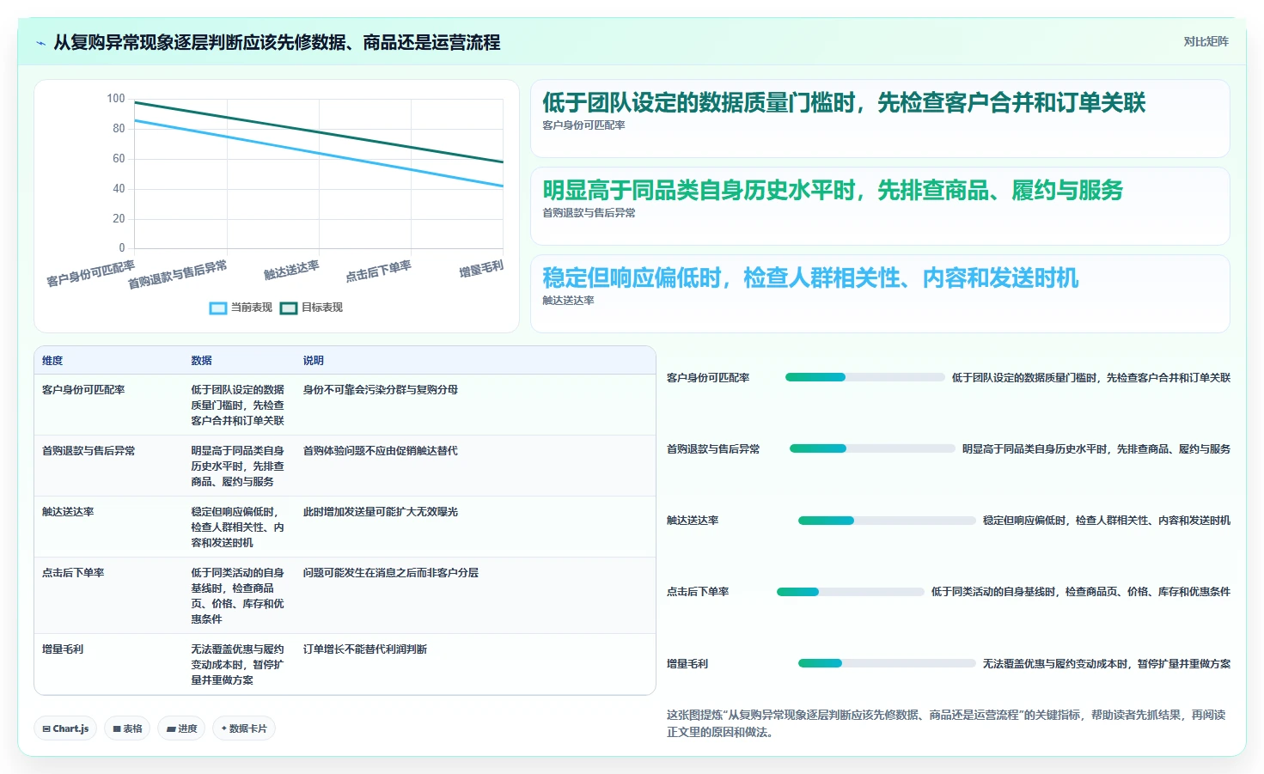Select the progress bar for 首购退款与售后异常

pyautogui.click(x=872, y=448)
